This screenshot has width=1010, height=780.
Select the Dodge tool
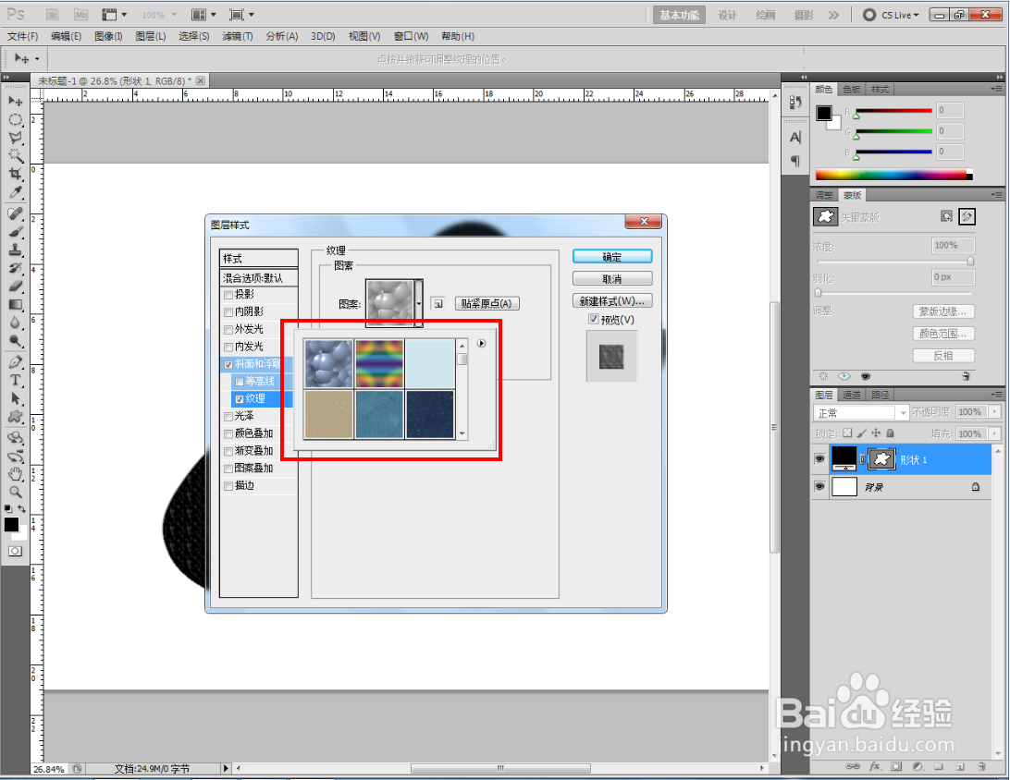point(16,340)
